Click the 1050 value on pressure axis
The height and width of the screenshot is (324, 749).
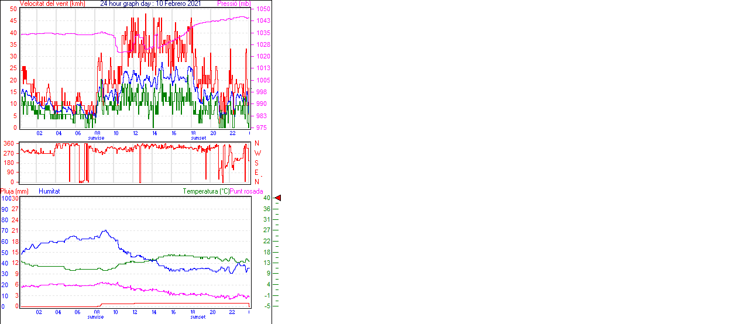[262, 9]
